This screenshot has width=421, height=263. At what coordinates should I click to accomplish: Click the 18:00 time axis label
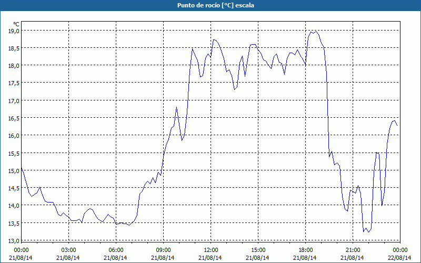pos(305,250)
